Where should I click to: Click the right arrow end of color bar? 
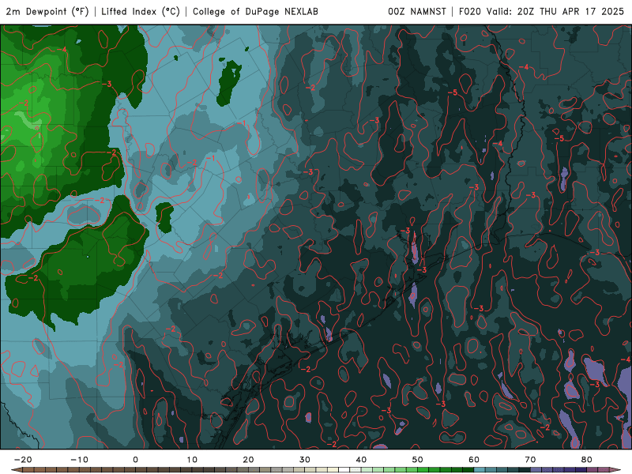tap(615, 470)
